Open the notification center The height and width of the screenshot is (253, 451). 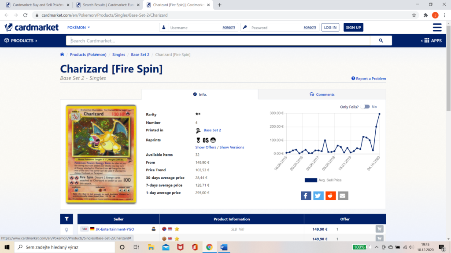pos(442,247)
